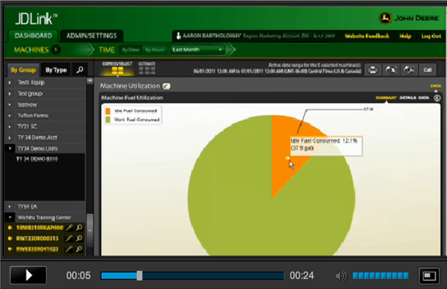
Task: Open the Last Month time range dropdown
Action: (197, 50)
